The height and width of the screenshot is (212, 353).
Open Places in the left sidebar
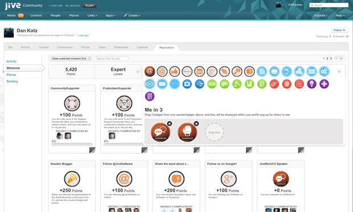coord(11,74)
